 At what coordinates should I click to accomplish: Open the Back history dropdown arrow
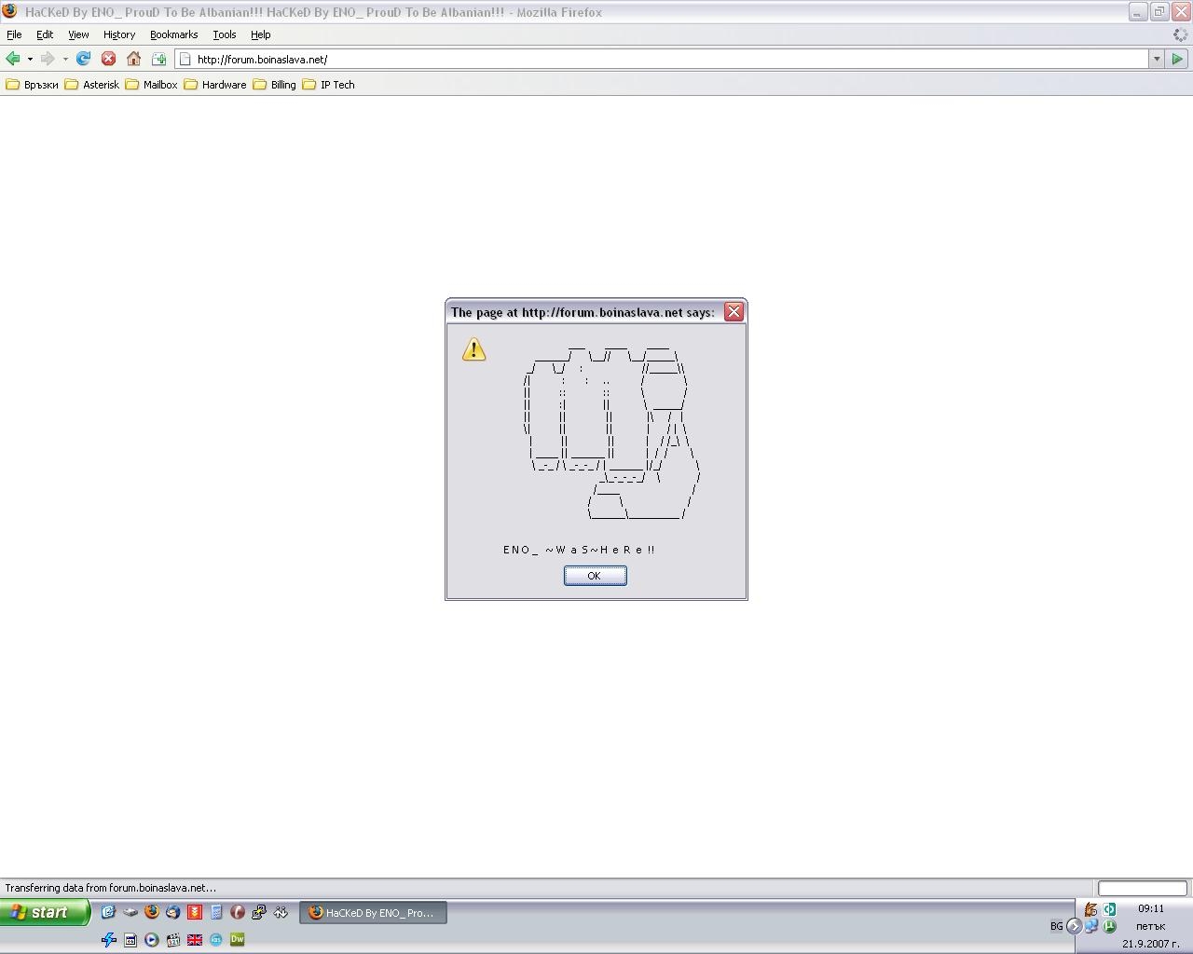[x=30, y=59]
